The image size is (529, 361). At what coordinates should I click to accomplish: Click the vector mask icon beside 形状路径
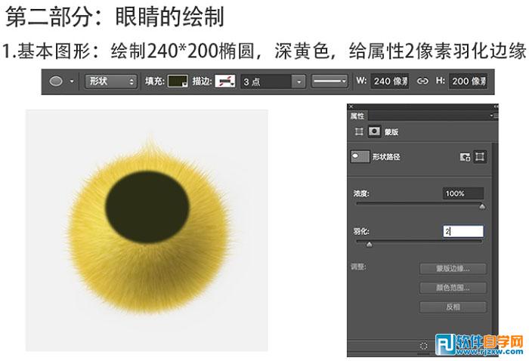coord(480,157)
